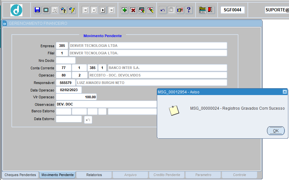Click the DENVER TECNOLOGIA LTDA company name field
Image resolution: width=289 pixels, height=180 pixels.
tap(148, 46)
